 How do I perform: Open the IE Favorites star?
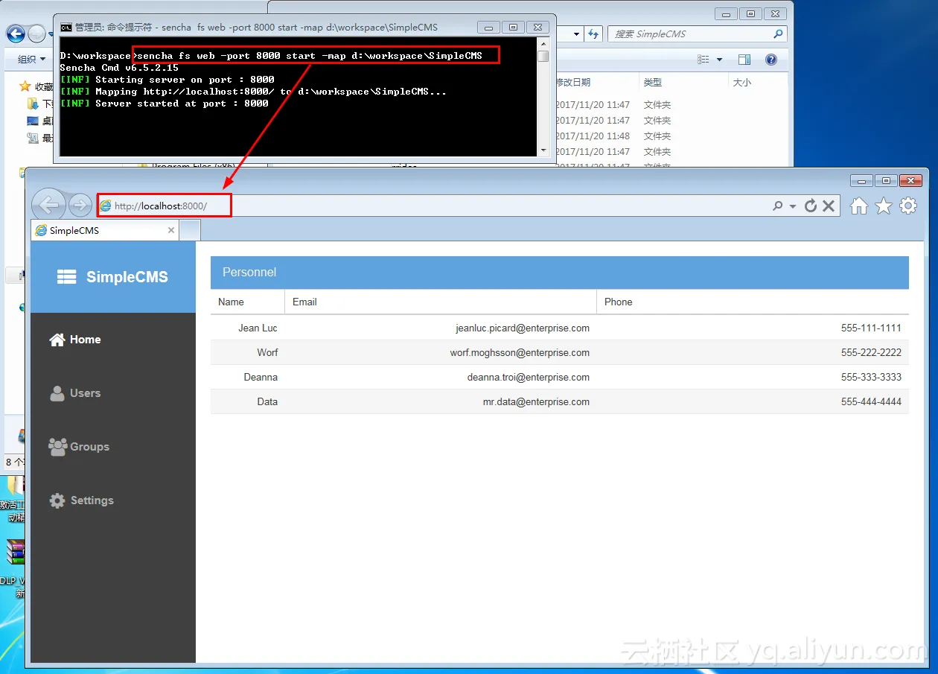pyautogui.click(x=884, y=206)
